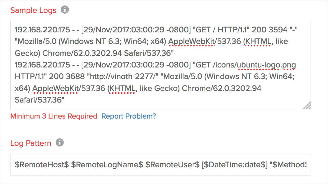Viewport: 328px width, 184px height.
Task: Click the second underlined KHTML word
Action: point(122,89)
